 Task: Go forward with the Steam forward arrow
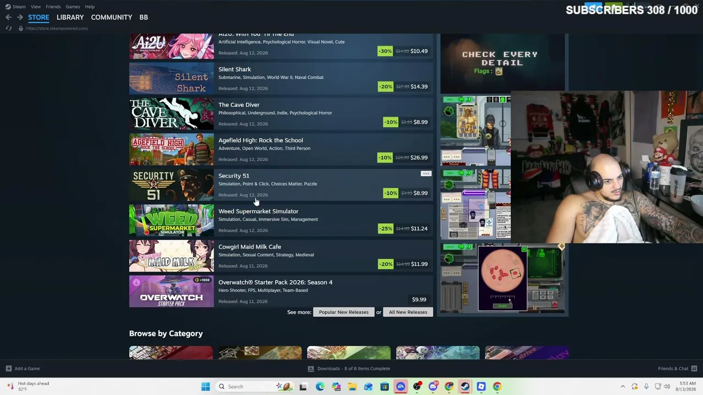coord(20,18)
